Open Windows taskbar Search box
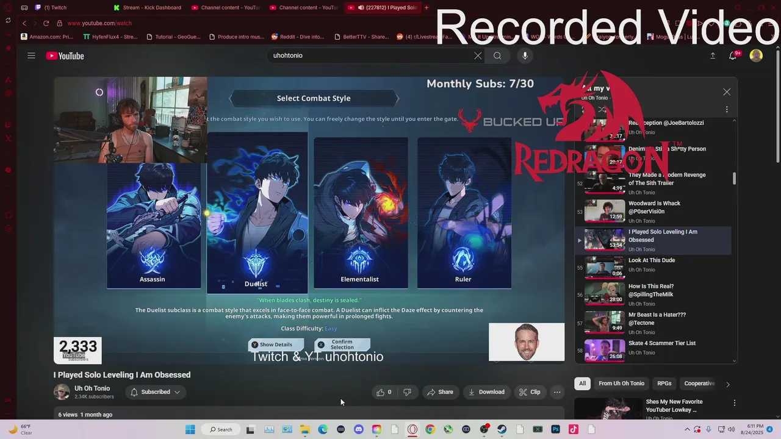 click(x=221, y=429)
